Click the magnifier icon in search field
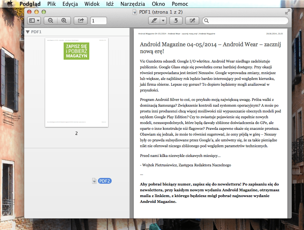 [x=206, y=21]
